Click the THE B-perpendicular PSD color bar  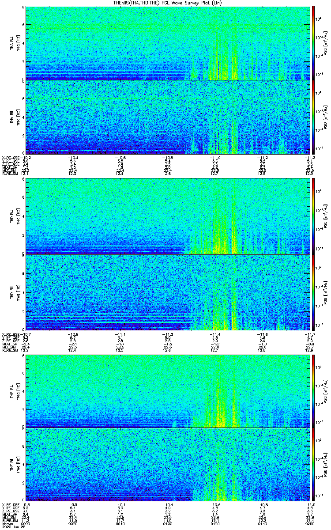point(313,391)
